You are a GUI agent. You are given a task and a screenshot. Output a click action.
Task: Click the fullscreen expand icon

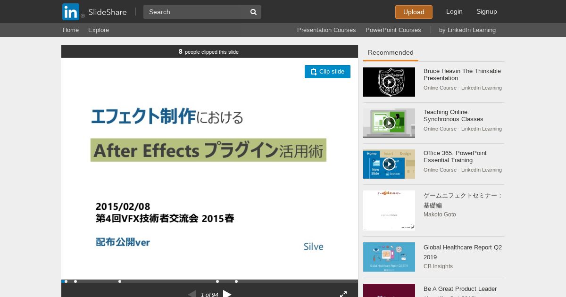(343, 294)
